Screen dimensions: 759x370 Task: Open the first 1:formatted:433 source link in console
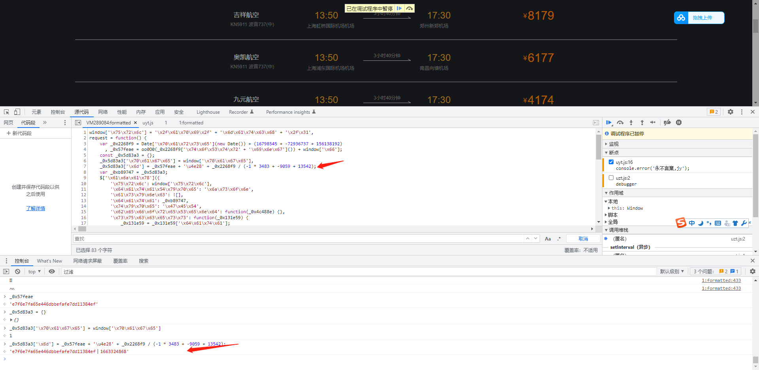coord(721,280)
